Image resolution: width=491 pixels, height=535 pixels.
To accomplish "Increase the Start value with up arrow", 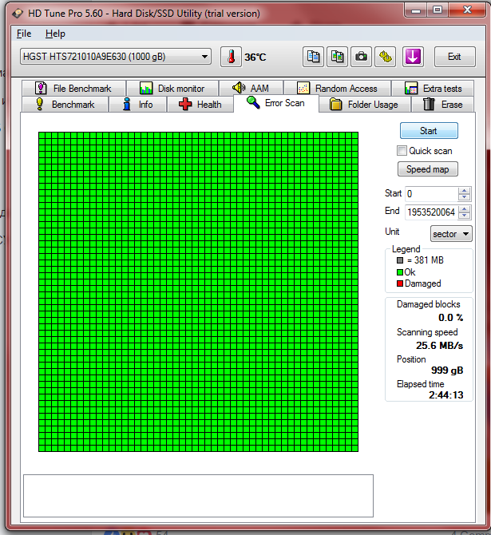I will [464, 190].
